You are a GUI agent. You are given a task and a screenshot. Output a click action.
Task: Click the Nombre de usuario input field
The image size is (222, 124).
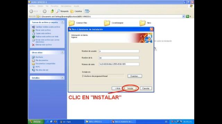(119, 51)
